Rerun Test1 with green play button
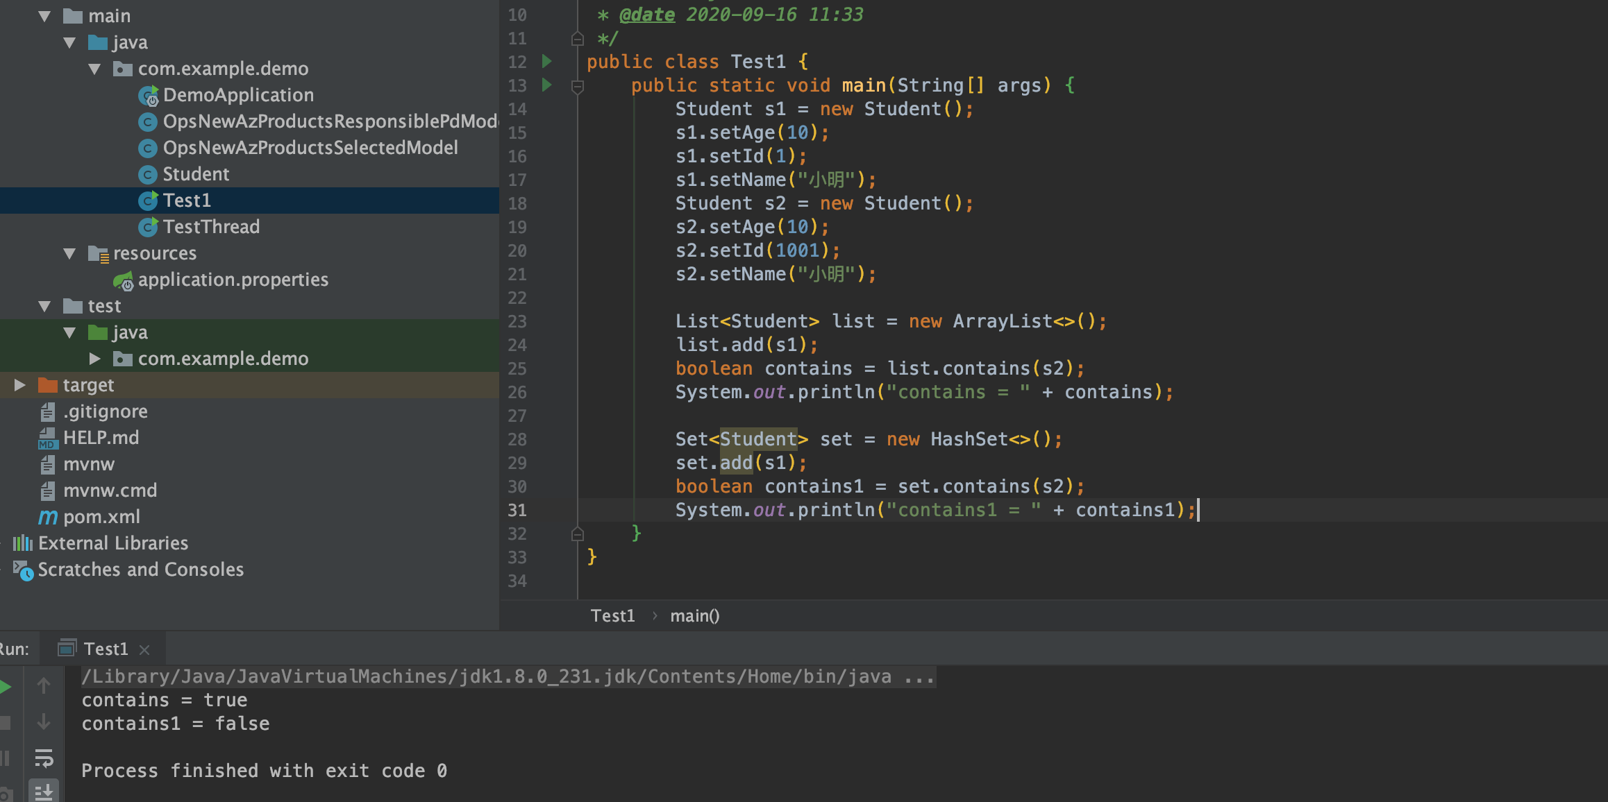 click(6, 687)
